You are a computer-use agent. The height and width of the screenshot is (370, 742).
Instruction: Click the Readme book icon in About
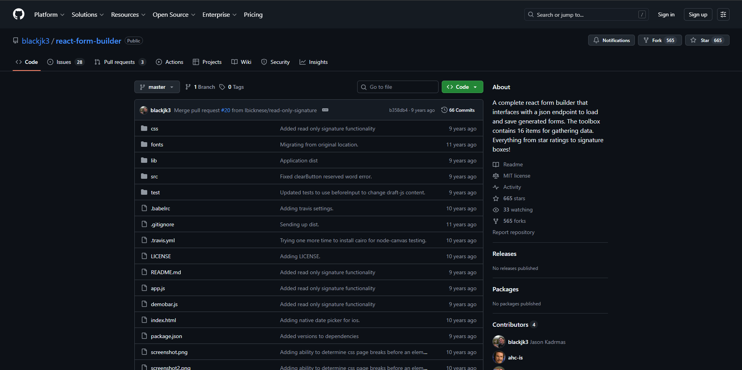click(x=496, y=164)
